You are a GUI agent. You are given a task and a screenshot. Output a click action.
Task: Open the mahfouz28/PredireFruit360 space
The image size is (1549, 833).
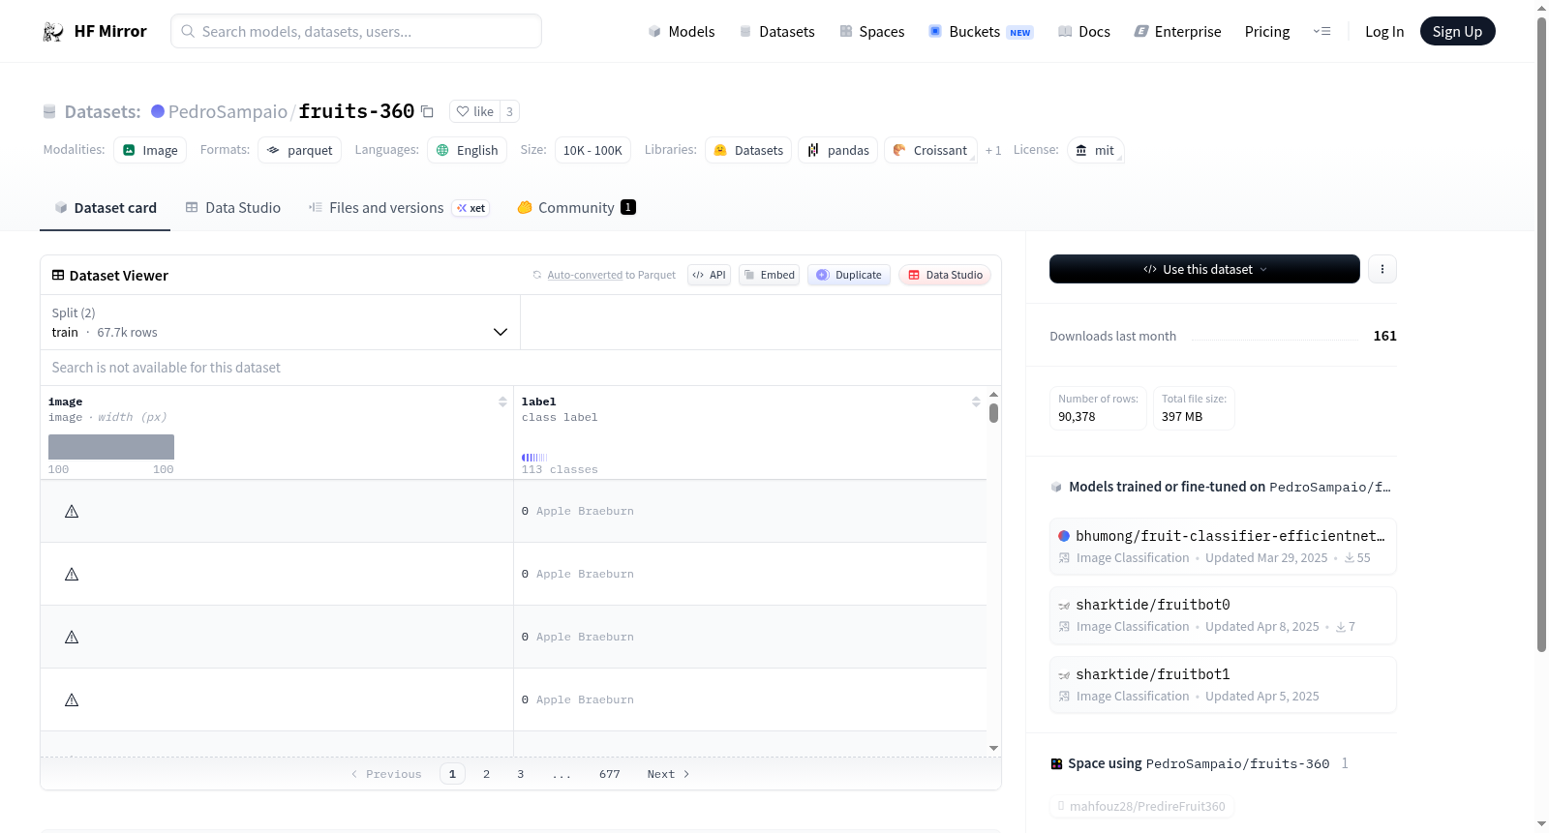(1141, 806)
